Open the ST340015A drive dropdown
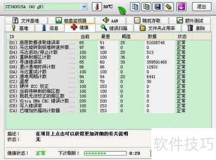This screenshot has height=160, width=216. [84, 7]
